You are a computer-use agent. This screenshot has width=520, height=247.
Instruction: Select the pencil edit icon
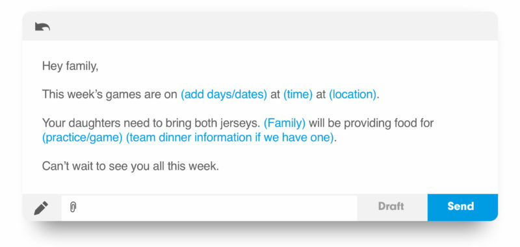pos(41,208)
